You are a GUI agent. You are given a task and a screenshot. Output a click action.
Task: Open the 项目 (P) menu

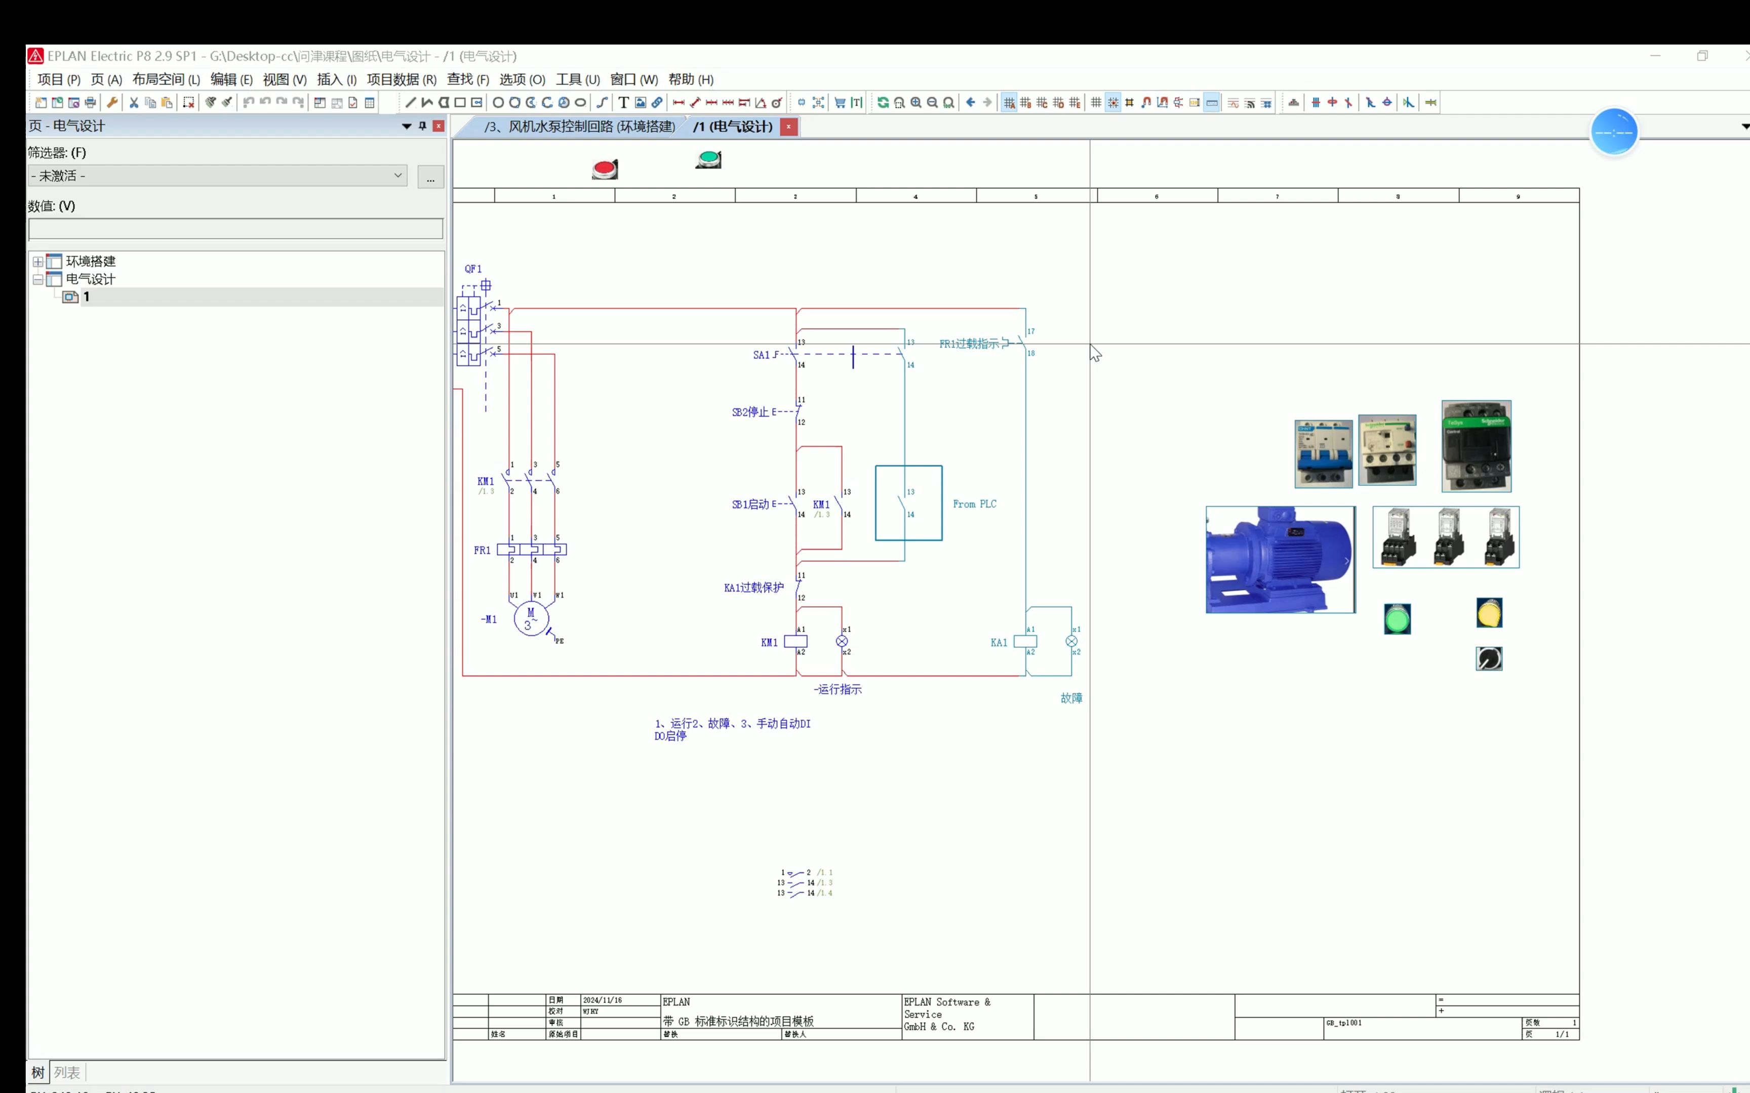(x=59, y=79)
